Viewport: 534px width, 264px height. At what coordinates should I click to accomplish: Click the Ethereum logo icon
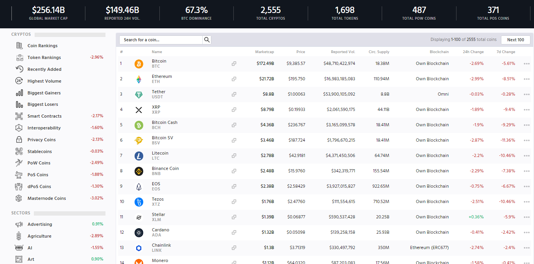[x=139, y=79]
